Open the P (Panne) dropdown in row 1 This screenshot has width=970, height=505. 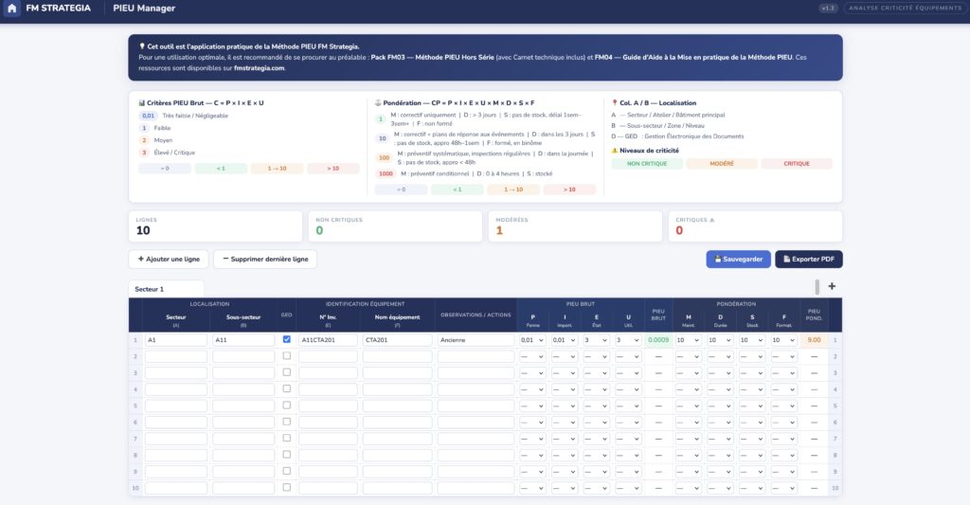(x=532, y=339)
